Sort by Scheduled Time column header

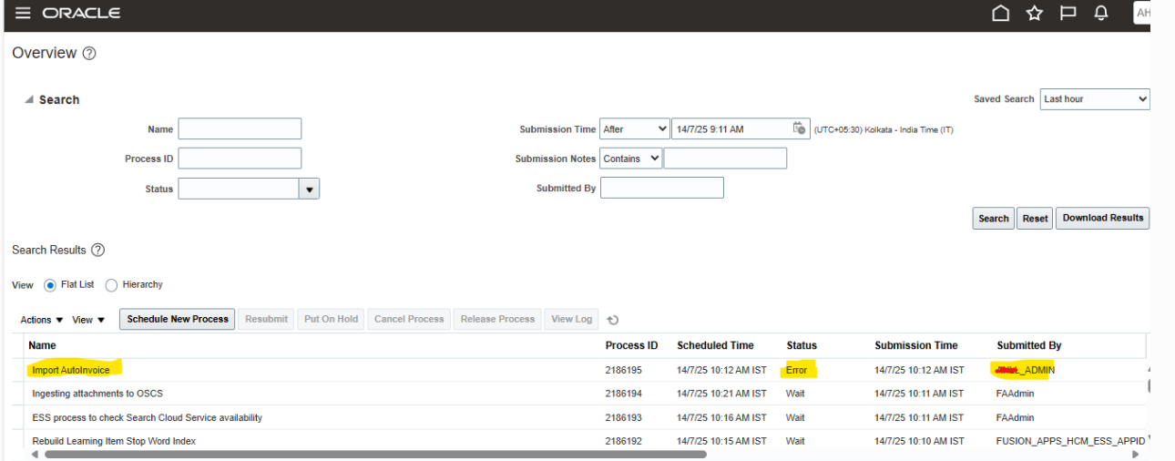(x=715, y=346)
